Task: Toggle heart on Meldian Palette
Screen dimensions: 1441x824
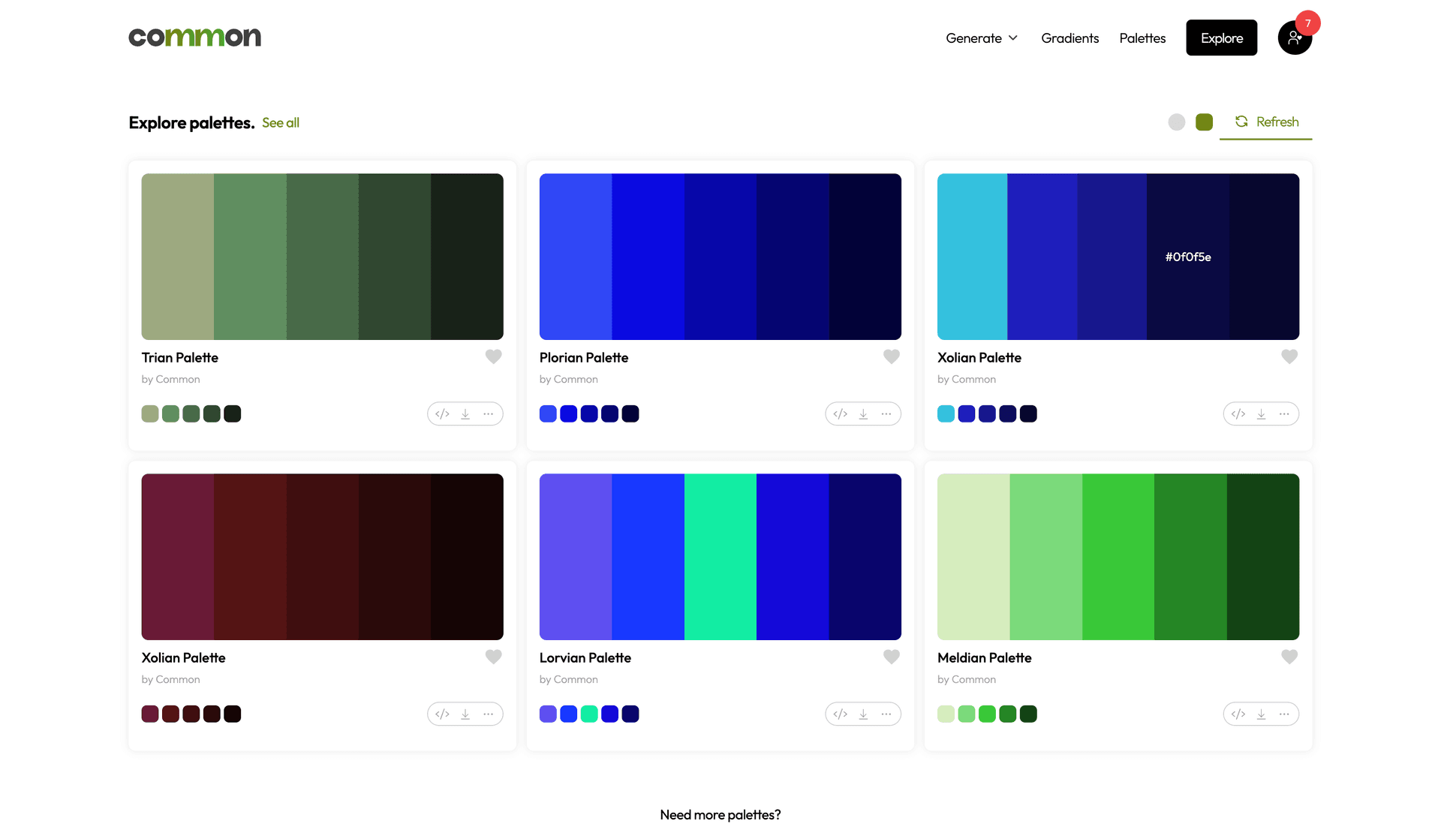Action: coord(1289,657)
